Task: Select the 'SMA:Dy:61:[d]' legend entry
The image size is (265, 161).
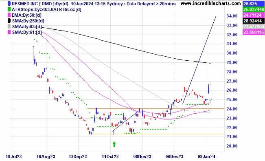Action: pos(27,32)
